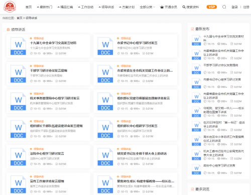Open title 法院中心组学习研讨发言
Image resolution: width=251 pixels, height=195 pixels.
coord(47,153)
